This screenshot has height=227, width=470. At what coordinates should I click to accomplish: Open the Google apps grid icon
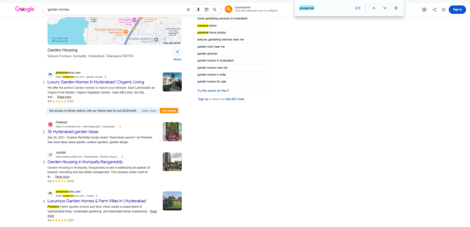pos(443,9)
